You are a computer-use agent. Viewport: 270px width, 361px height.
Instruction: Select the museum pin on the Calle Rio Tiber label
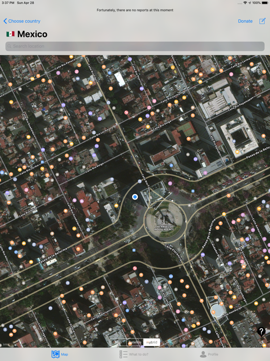[140, 181]
